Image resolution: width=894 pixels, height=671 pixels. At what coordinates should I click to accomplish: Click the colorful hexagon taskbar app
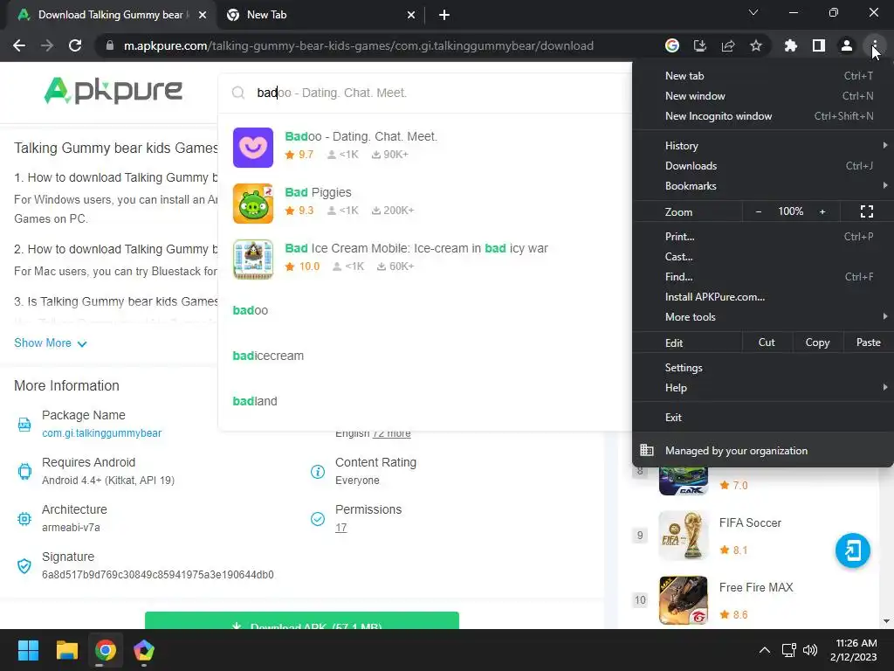144,650
